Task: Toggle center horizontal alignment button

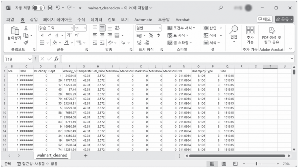Action: pyautogui.click(x=102, y=35)
